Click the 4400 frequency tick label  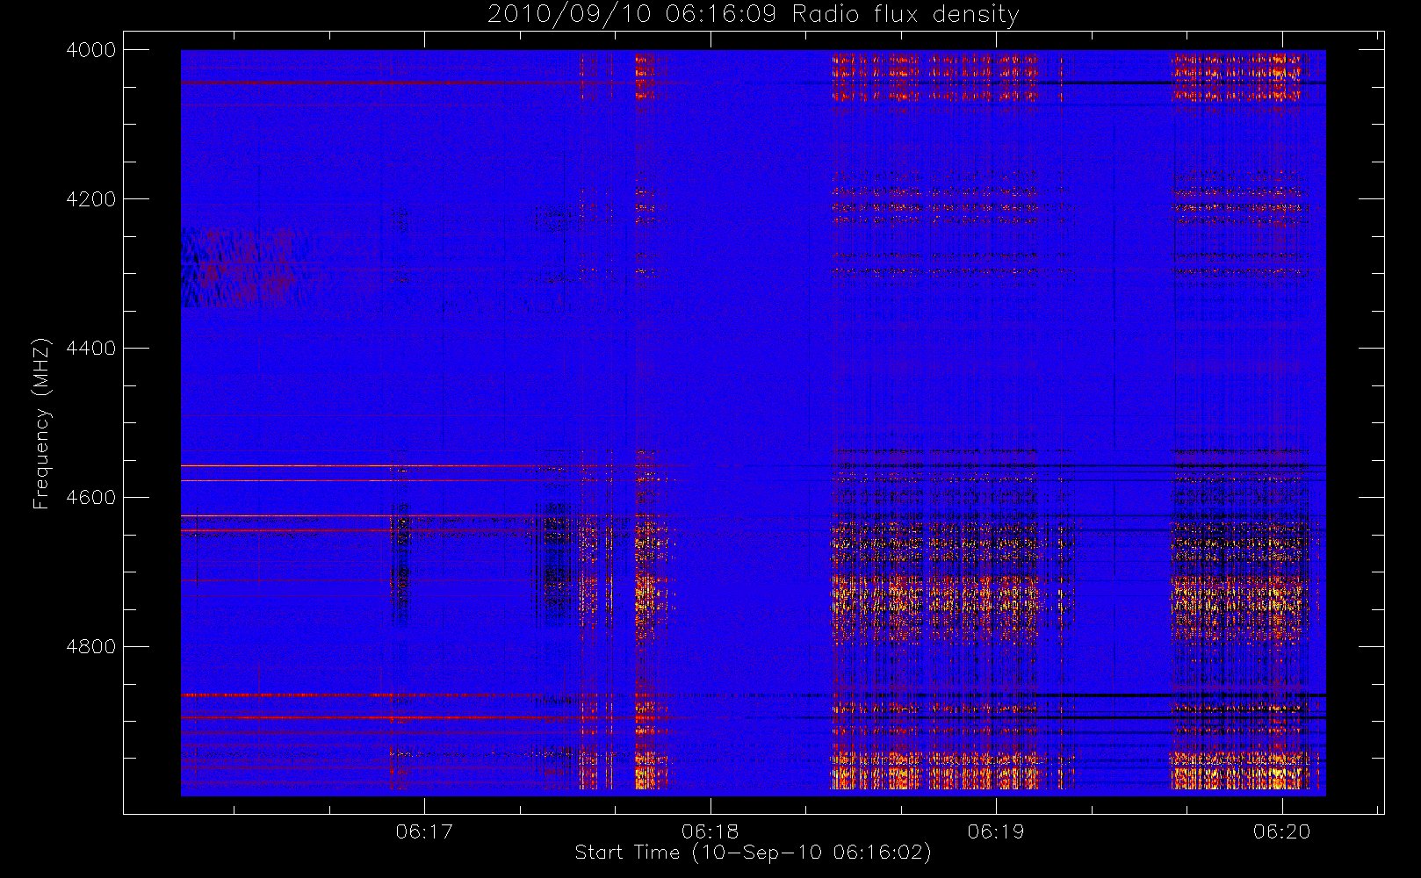tap(91, 349)
